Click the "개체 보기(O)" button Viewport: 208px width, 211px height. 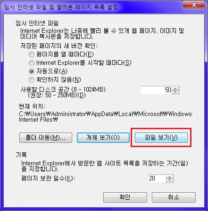[x=103, y=138]
